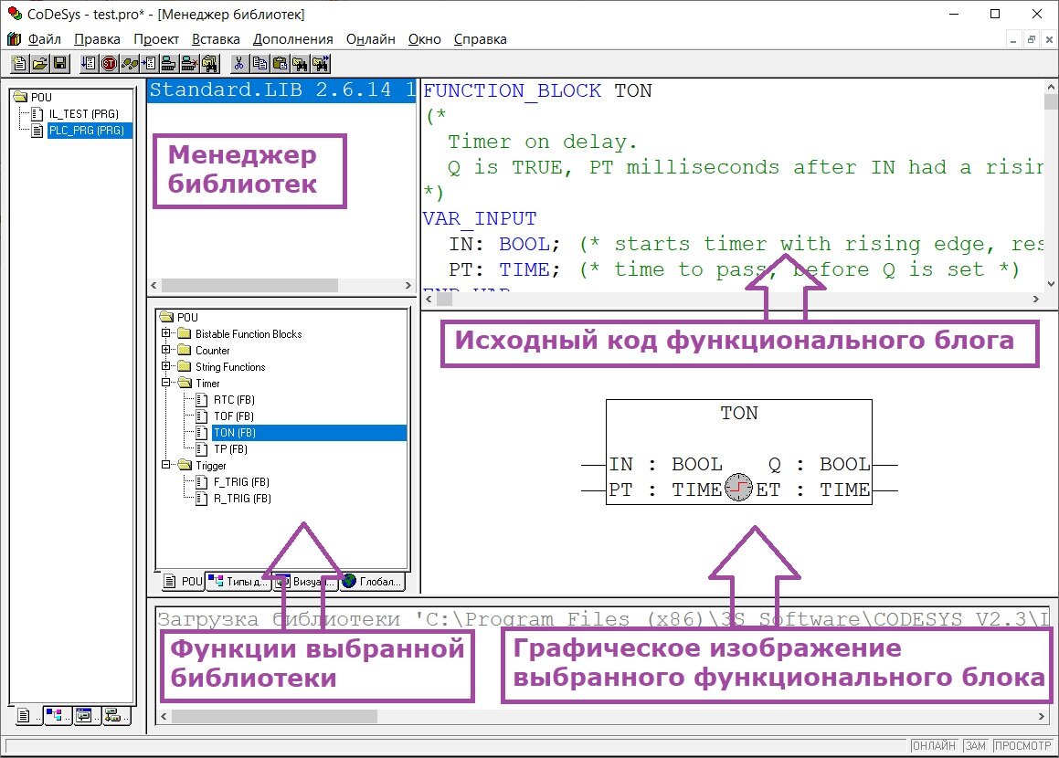Image resolution: width=1059 pixels, height=758 pixels.
Task: Click the String Functions folder label
Action: click(x=230, y=366)
